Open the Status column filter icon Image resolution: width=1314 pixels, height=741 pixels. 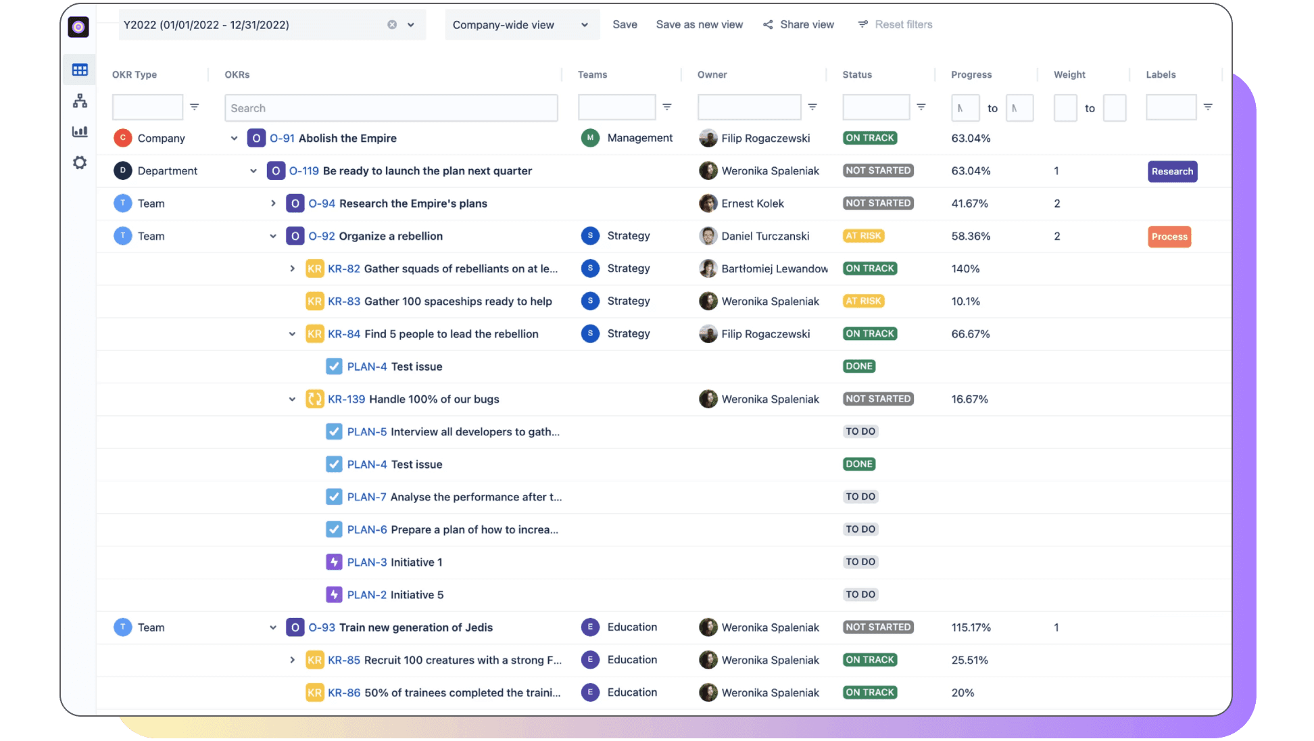921,107
